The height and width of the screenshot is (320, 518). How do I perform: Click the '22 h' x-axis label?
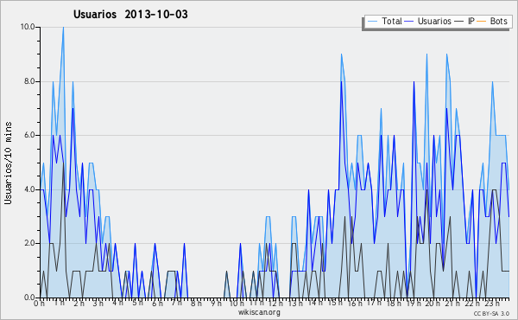pyautogui.click(x=471, y=304)
